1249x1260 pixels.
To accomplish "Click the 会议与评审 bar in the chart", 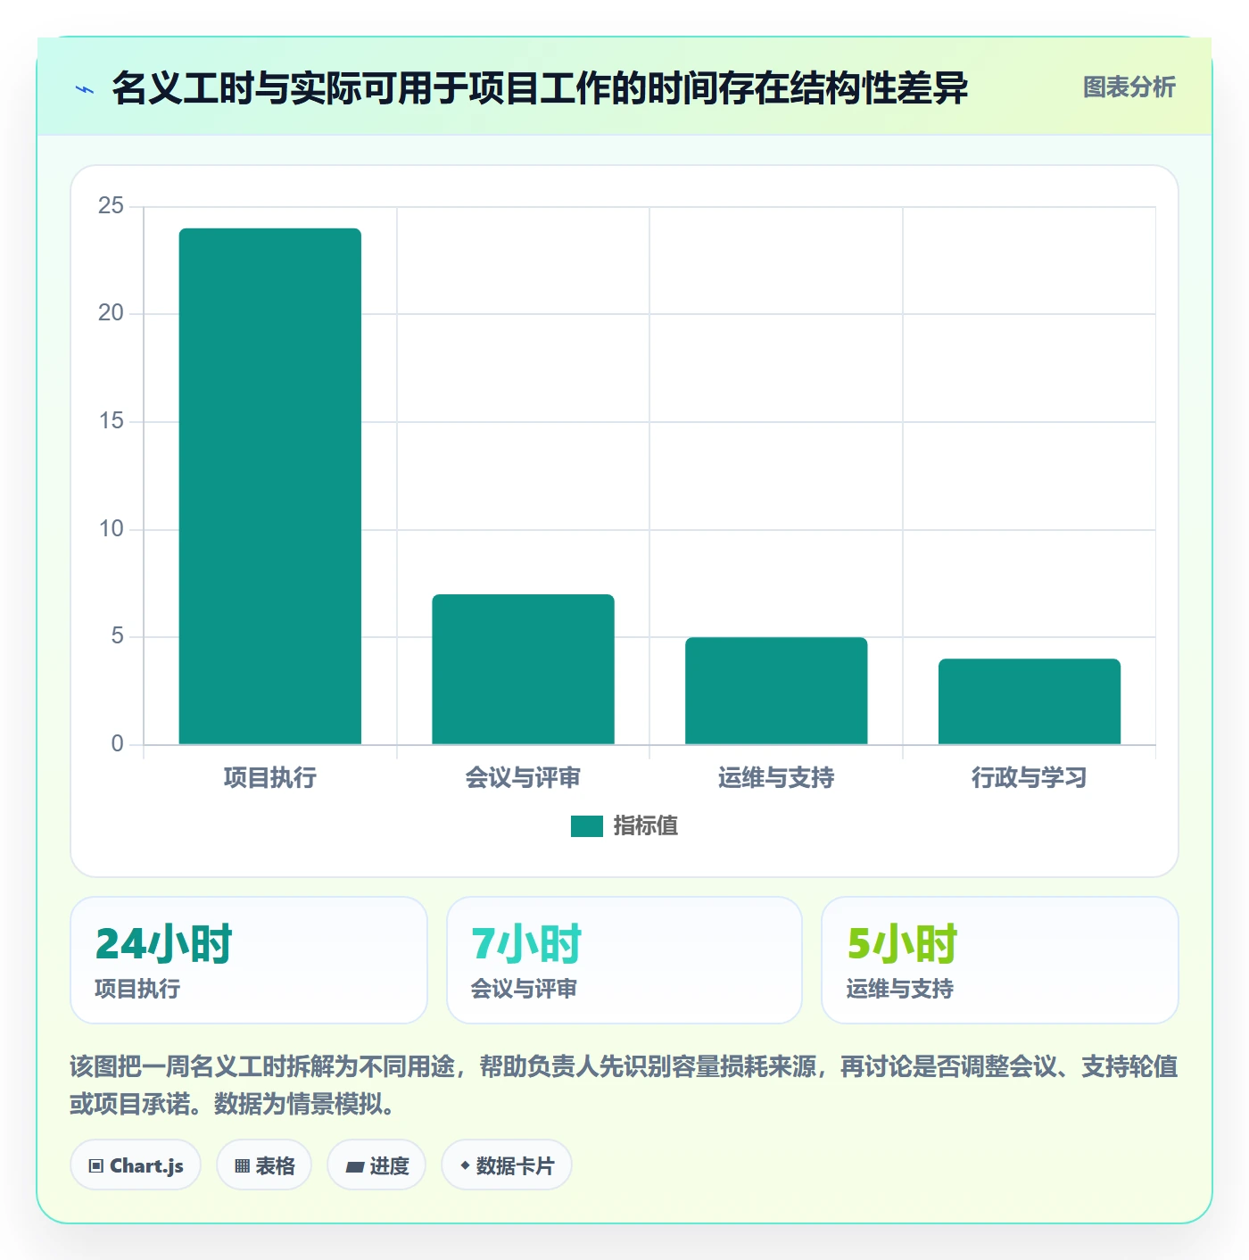I will [524, 669].
